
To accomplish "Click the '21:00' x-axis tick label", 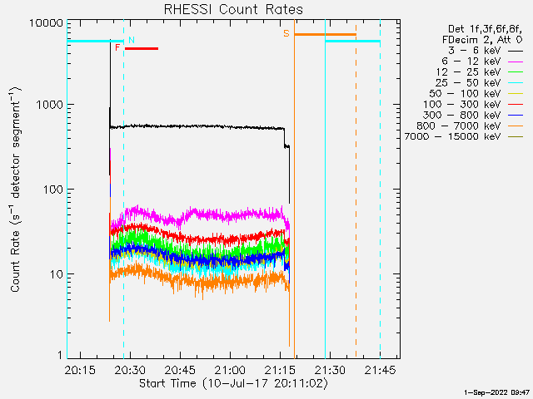I will coord(230,370).
